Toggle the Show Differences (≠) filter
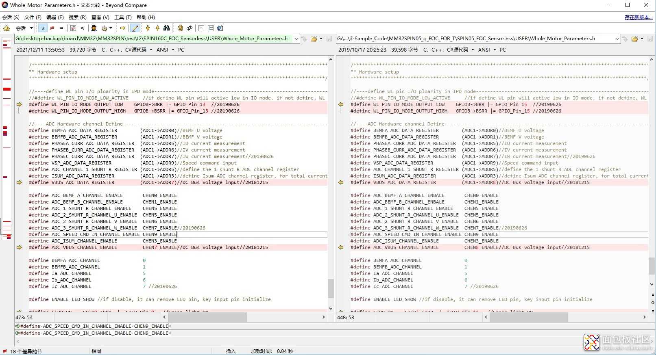656x355 pixels. [x=52, y=28]
